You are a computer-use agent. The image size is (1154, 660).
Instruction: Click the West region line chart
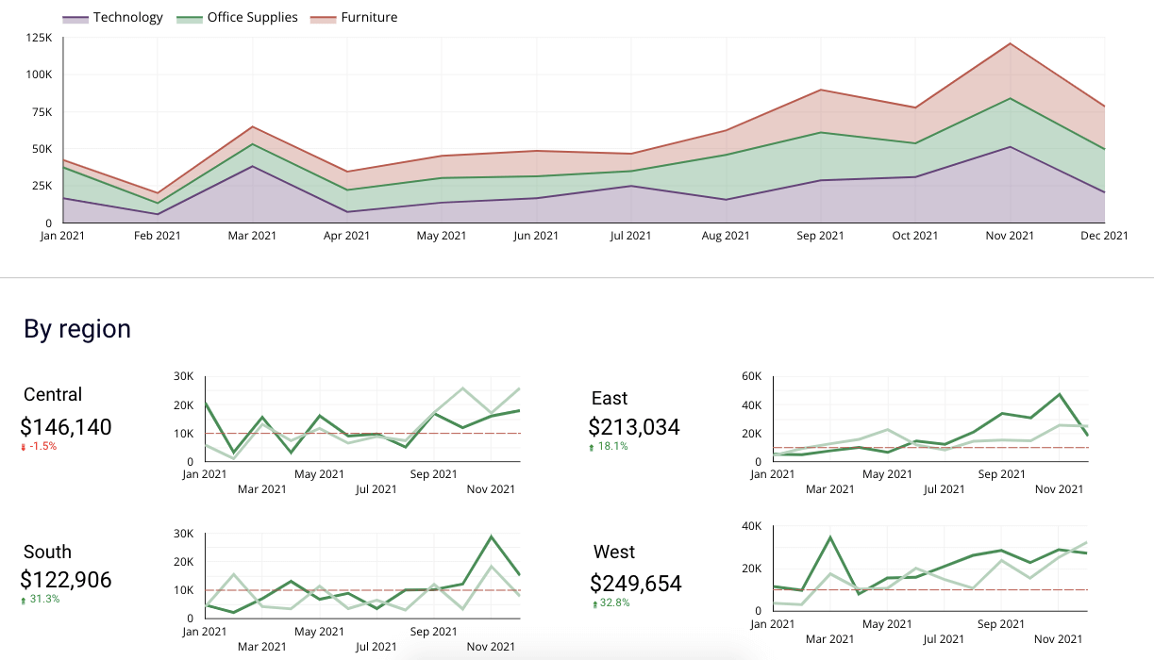930,568
